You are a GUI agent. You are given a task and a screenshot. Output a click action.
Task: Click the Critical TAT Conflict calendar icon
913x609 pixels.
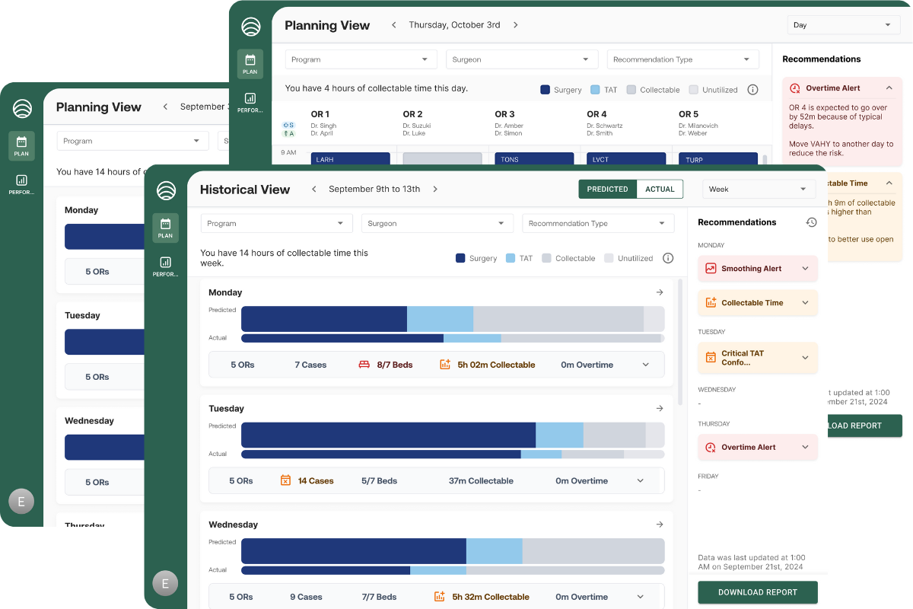tap(711, 357)
